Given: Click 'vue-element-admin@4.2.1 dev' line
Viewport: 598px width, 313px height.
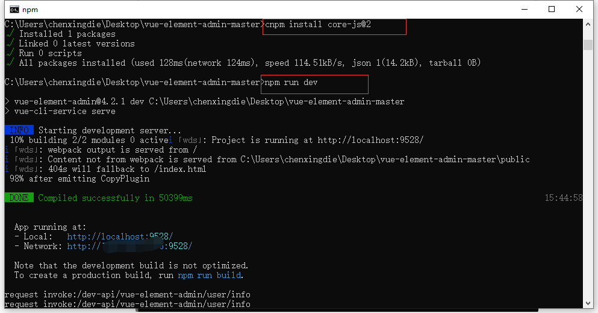Looking at the screenshot, I should [x=209, y=101].
